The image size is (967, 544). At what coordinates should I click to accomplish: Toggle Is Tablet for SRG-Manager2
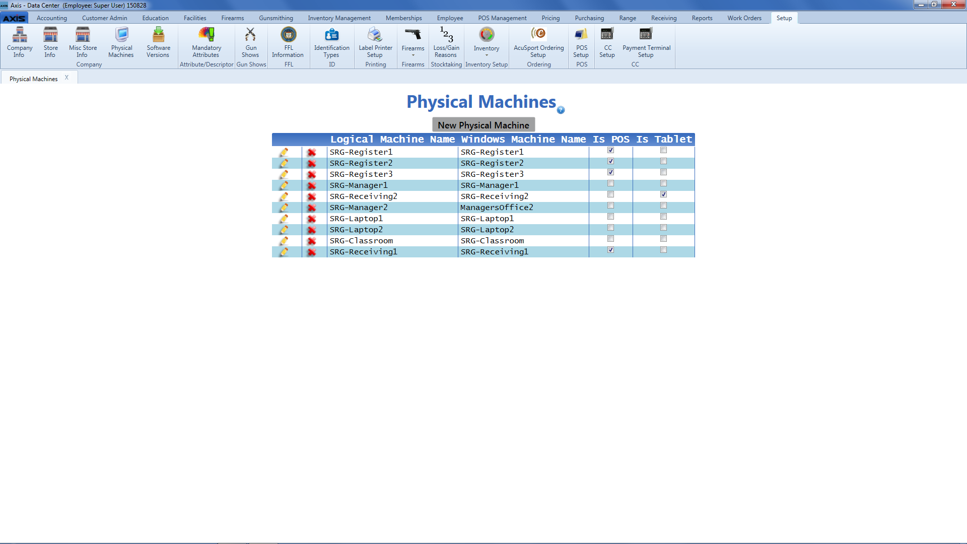[663, 206]
